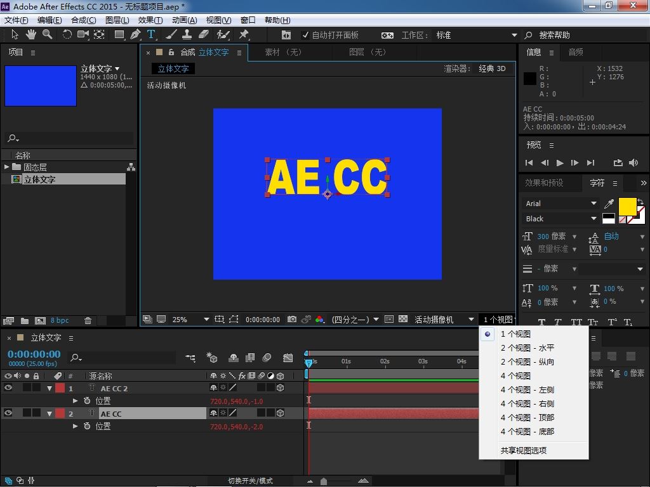Jump to first frame in Preview panel
Screen dimensions: 650x487
pyautogui.click(x=529, y=163)
